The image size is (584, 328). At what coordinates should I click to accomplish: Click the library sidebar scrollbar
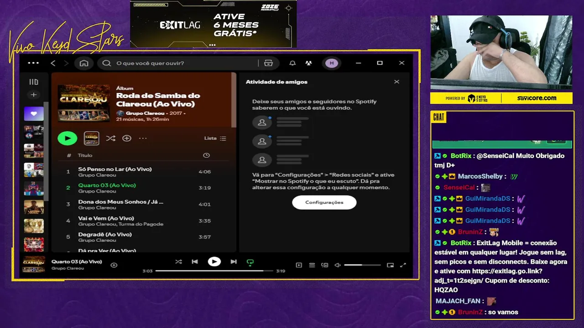point(46,150)
